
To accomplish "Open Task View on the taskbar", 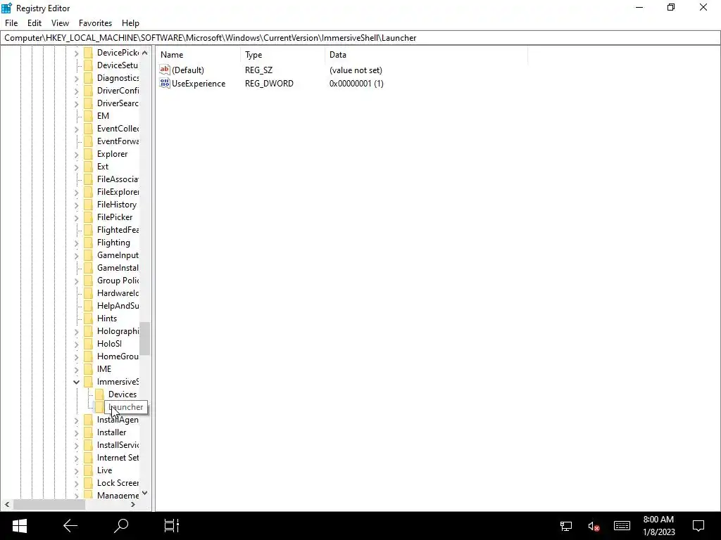I will point(172,526).
